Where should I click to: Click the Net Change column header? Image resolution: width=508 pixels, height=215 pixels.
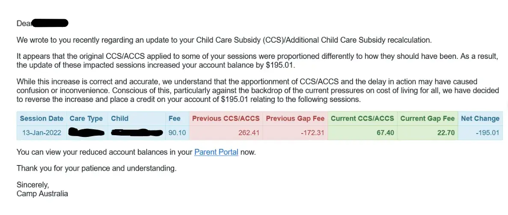(x=480, y=119)
